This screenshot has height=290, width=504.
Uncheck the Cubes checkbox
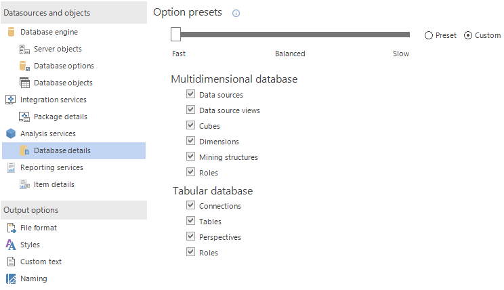pyautogui.click(x=190, y=125)
